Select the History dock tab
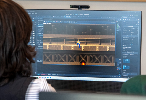 134,18
